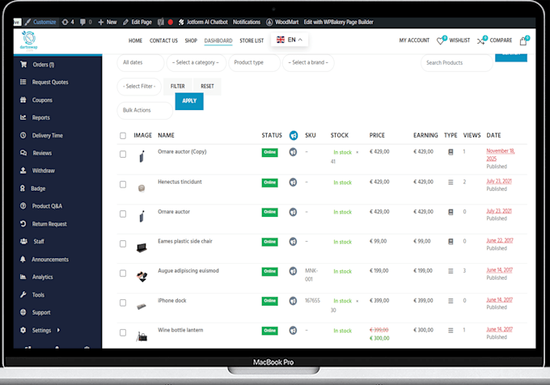The image size is (550, 385).
Task: Open the All dates dropdown
Action: coord(140,63)
